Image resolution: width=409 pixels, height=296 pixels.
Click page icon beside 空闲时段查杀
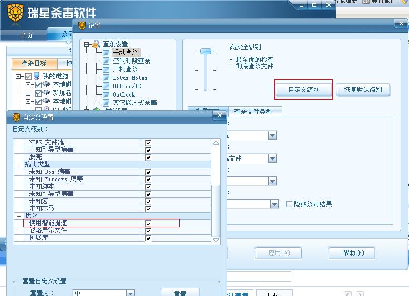pyautogui.click(x=106, y=61)
